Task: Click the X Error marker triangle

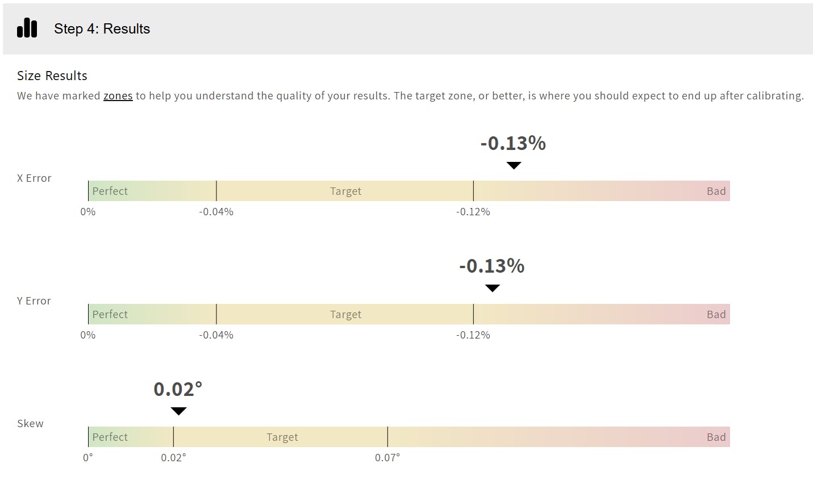Action: (x=514, y=165)
